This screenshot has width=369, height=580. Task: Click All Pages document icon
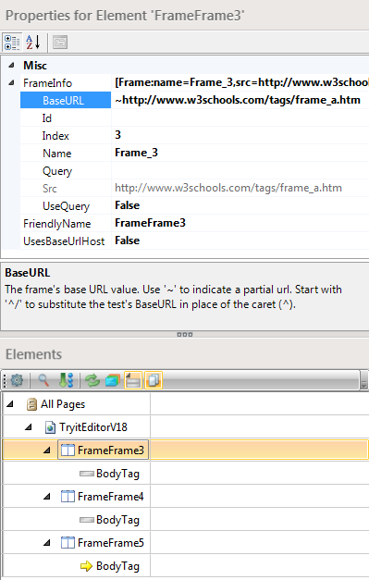point(31,404)
